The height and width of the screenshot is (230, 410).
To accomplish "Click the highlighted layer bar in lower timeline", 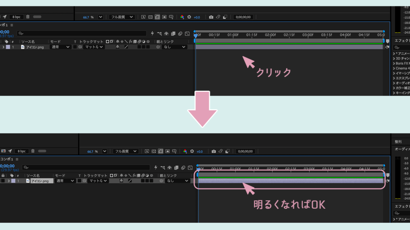I will point(291,181).
